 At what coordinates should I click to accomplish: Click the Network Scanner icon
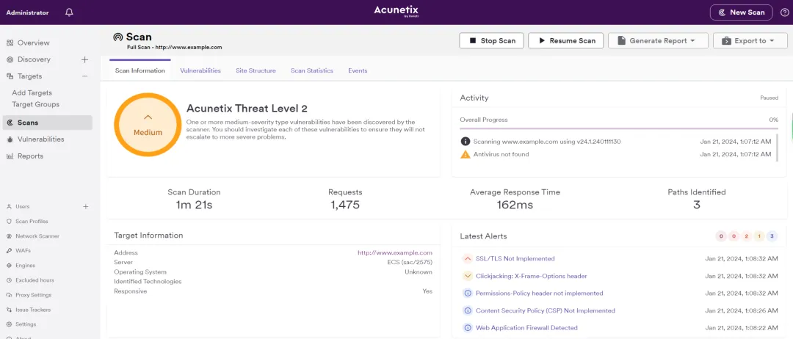(9, 236)
